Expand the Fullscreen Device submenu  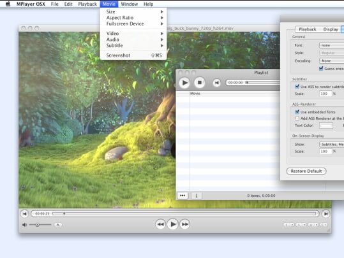click(x=133, y=24)
